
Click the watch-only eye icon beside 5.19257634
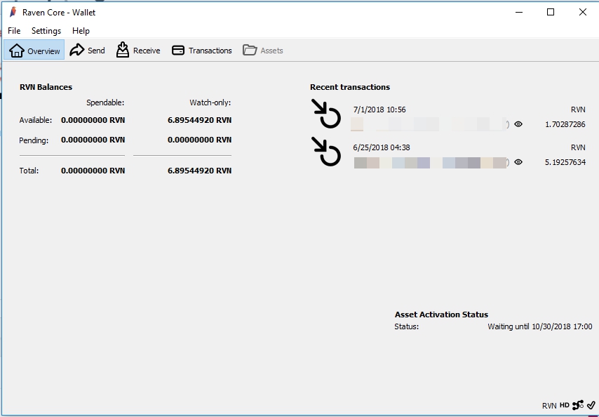coord(518,162)
